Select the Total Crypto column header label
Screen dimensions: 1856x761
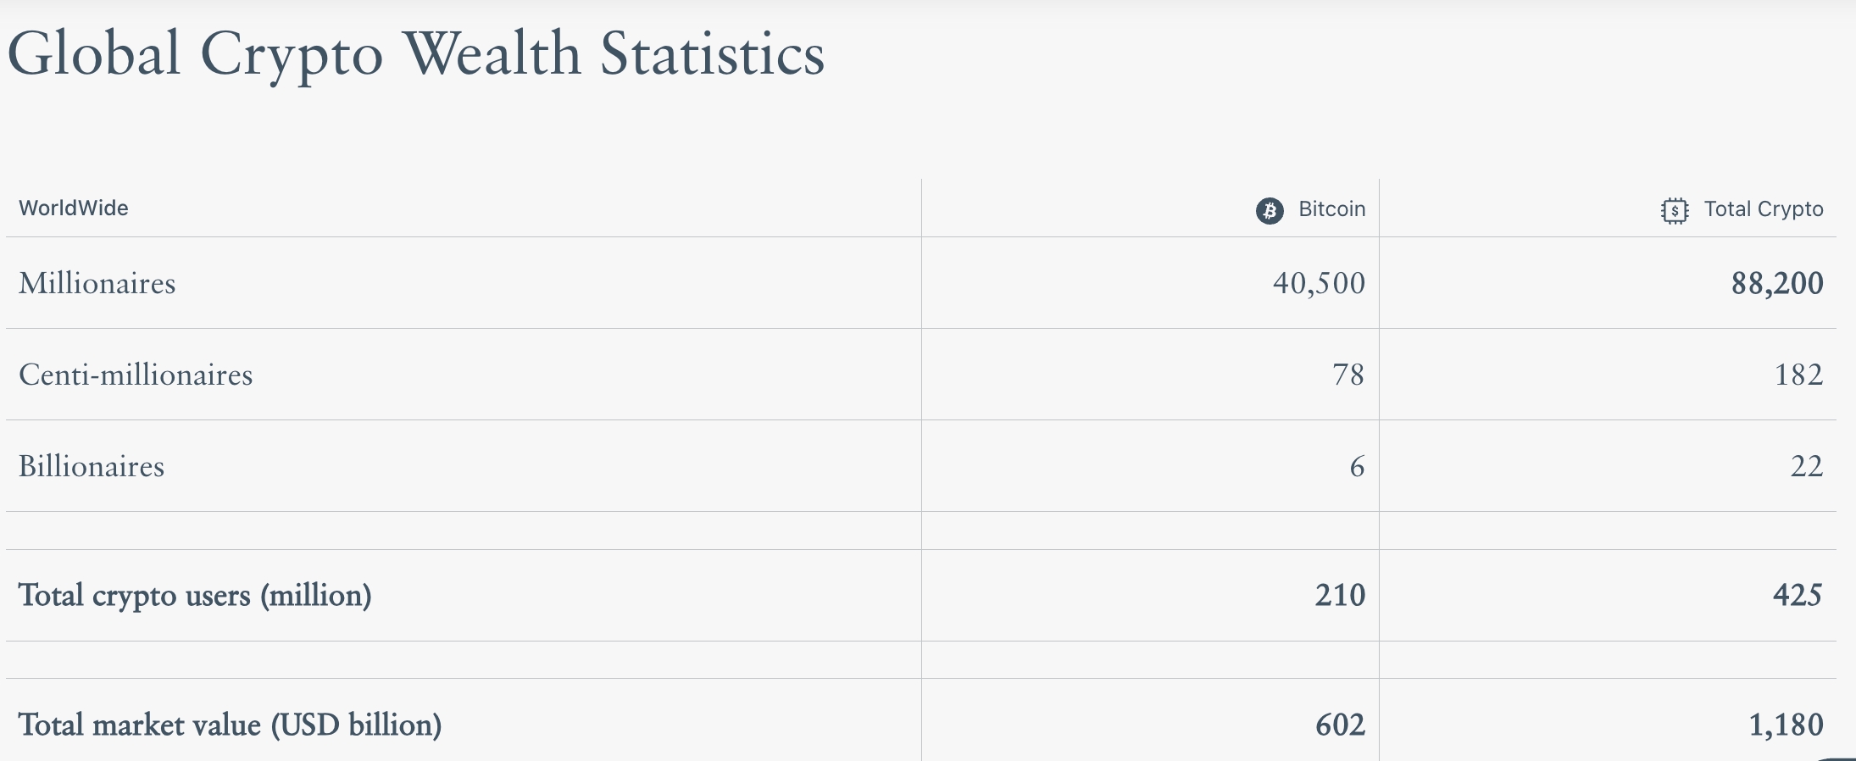tap(1764, 209)
